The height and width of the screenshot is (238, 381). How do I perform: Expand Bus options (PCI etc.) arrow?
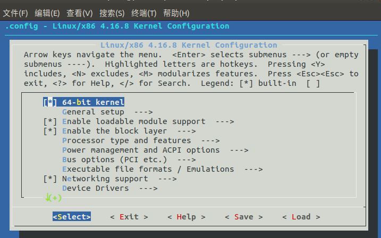pos(187,160)
